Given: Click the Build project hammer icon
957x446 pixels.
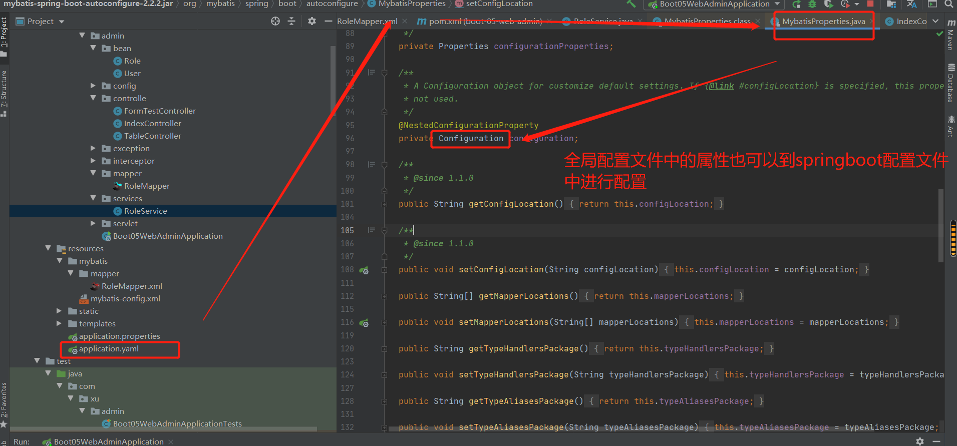Looking at the screenshot, I should coord(631,4).
